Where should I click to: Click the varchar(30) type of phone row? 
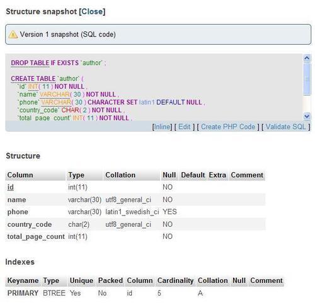[84, 212]
